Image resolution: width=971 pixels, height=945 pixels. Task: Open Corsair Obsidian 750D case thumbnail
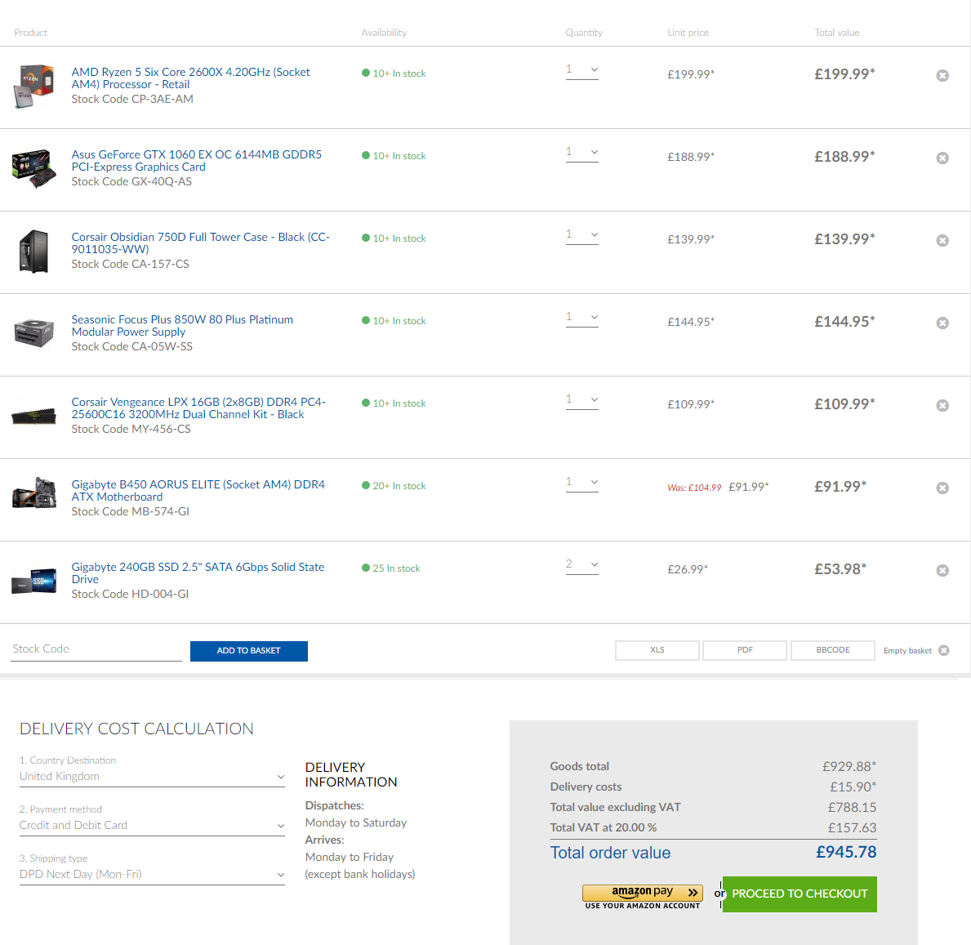(x=34, y=251)
